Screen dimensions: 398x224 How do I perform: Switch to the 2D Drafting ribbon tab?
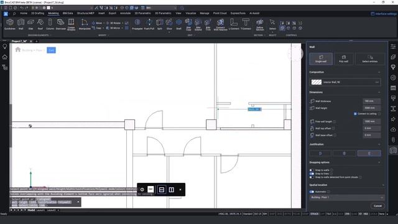(37, 13)
